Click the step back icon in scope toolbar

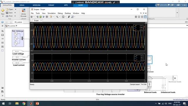37,17
